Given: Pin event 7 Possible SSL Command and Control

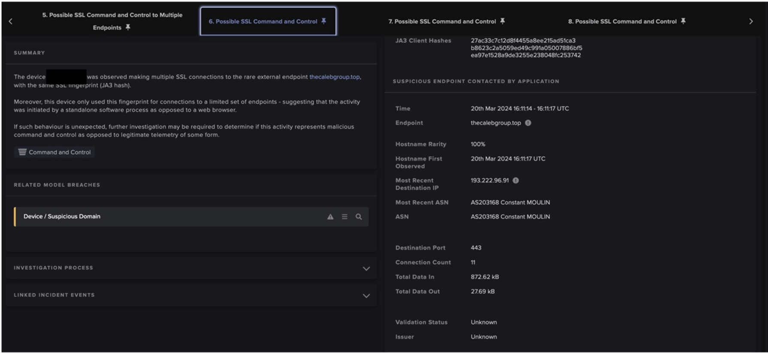Looking at the screenshot, I should pos(502,21).
